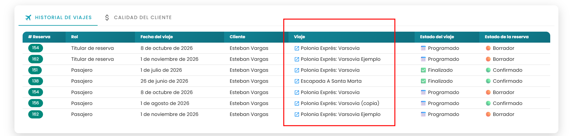Click green check icon for reservation 151 Finalizado
The height and width of the screenshot is (136, 570).
(x=423, y=70)
